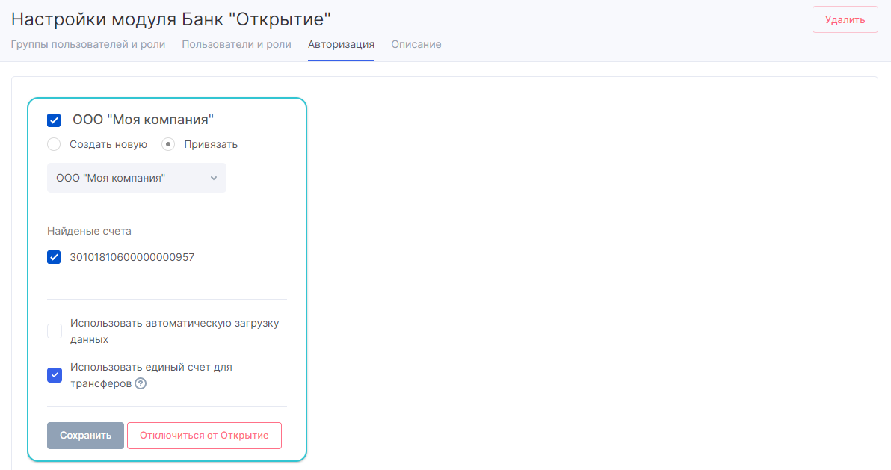Switch to Группы пользователей и роли tab
The image size is (891, 470).
pyautogui.click(x=88, y=44)
